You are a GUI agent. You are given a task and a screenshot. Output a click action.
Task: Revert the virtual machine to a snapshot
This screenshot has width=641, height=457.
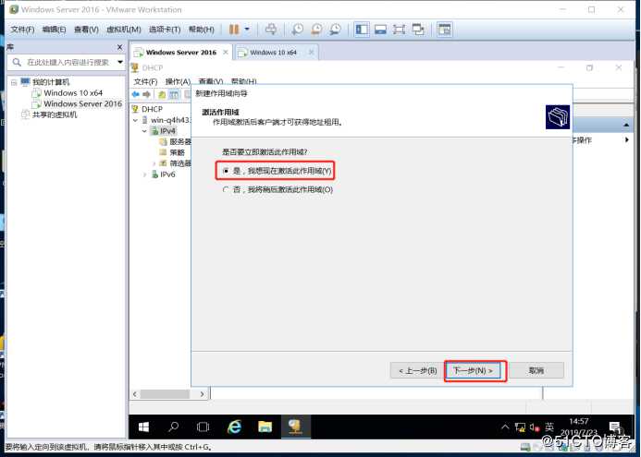coord(316,30)
